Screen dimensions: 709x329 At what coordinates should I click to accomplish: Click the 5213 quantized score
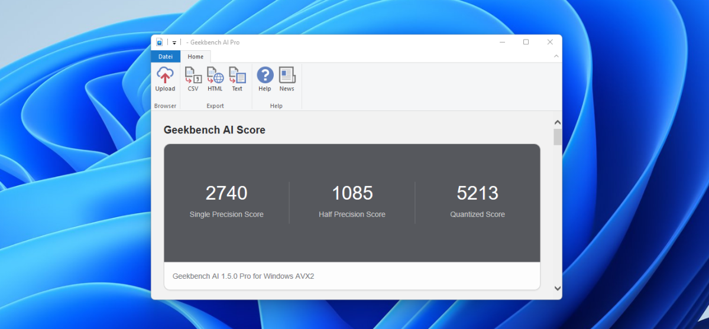tap(477, 193)
